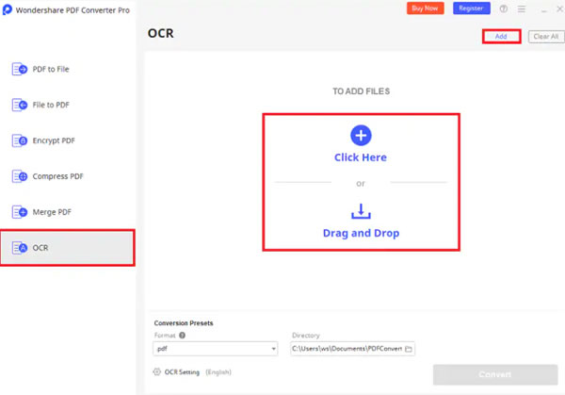Expand the pdf Format dropdown
Image resolution: width=565 pixels, height=395 pixels.
[215, 349]
